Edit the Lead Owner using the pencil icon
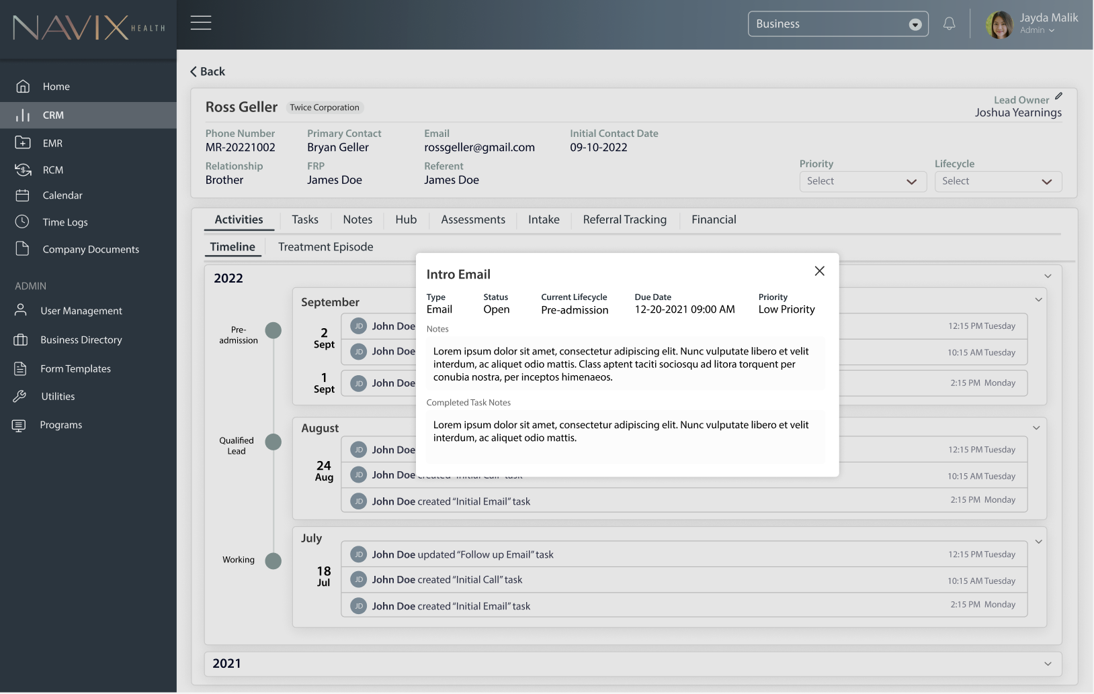Screen dimensions: 1094x694 click(1058, 95)
